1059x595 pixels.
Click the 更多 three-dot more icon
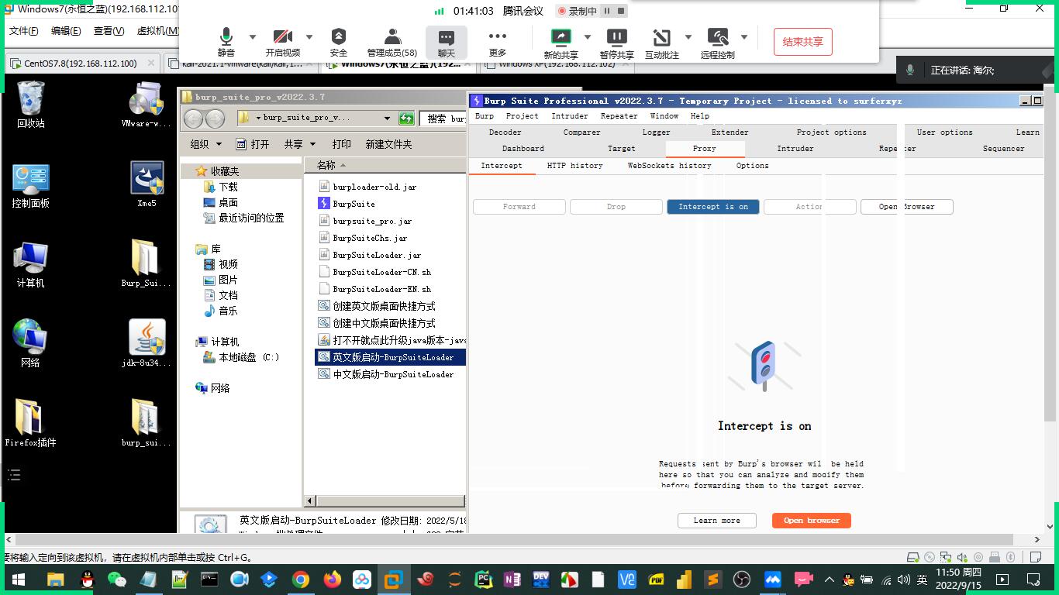click(498, 36)
